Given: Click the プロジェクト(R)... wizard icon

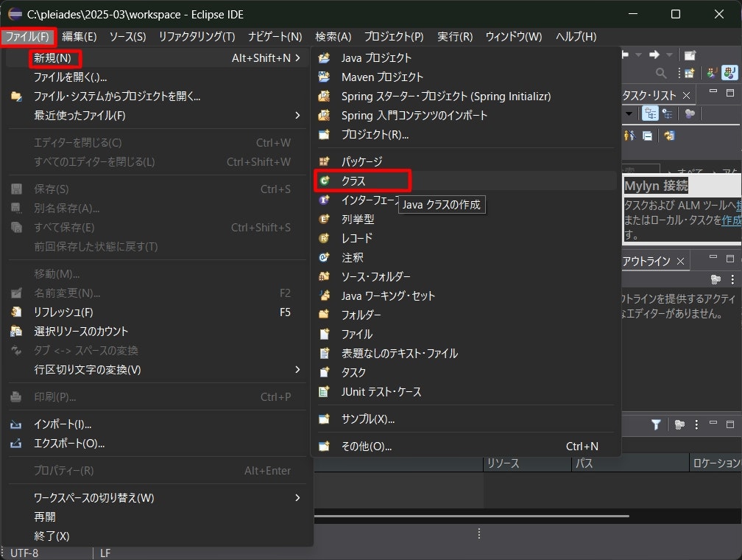Looking at the screenshot, I should (324, 135).
